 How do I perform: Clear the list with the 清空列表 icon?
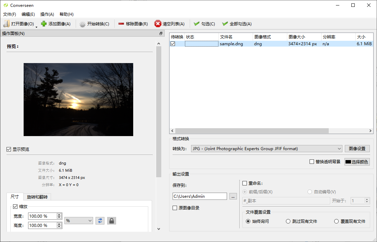(x=158, y=24)
